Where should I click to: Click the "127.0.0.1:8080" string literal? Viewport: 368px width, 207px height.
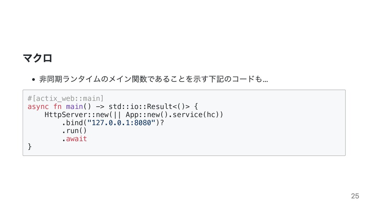121,123
